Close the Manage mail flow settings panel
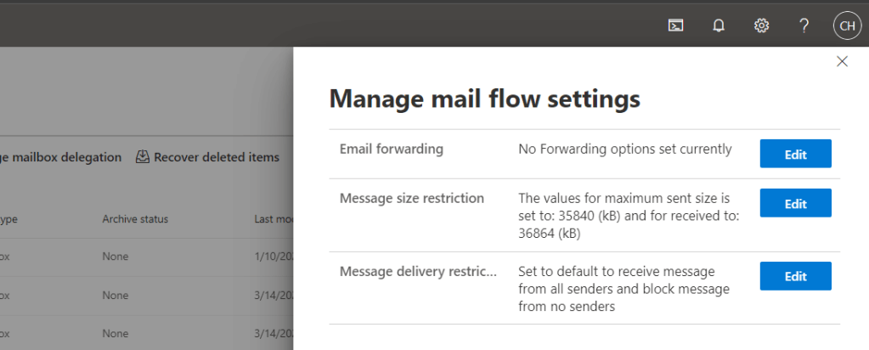 coord(842,61)
